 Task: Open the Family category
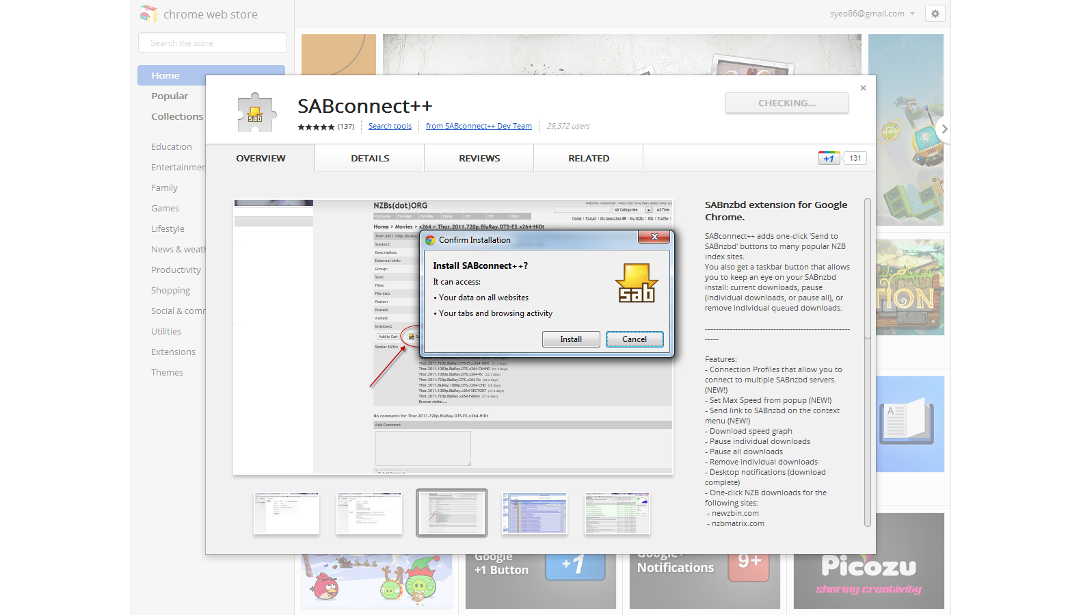click(x=164, y=187)
